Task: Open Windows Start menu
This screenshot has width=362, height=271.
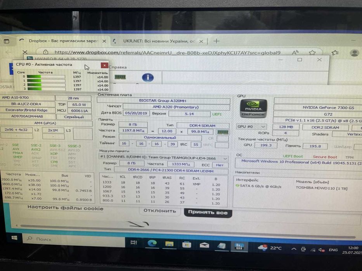Action: click(x=14, y=238)
